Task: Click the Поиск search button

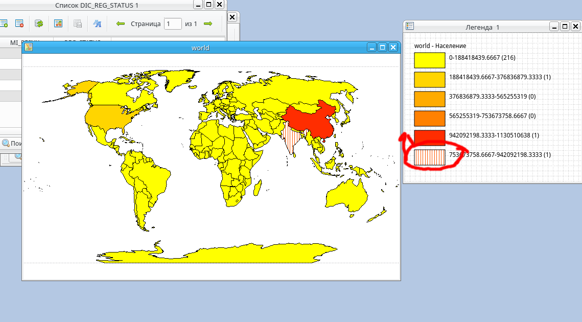Action: [x=11, y=143]
